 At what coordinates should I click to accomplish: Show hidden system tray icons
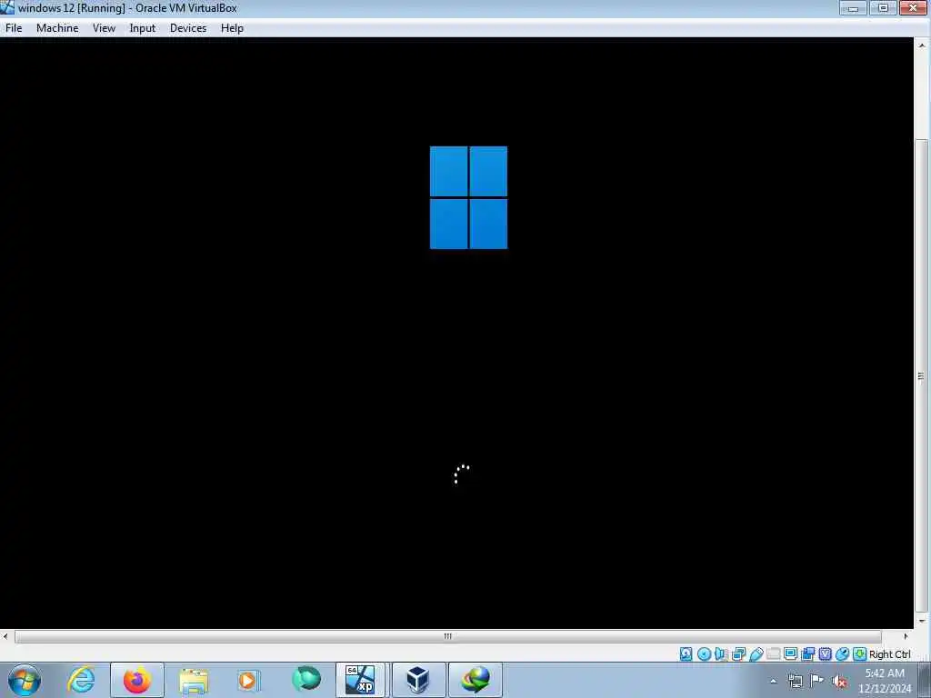[x=773, y=681]
